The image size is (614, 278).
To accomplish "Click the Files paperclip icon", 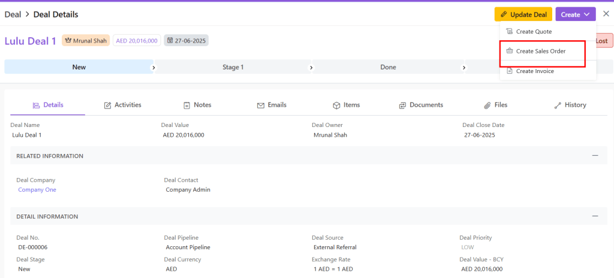I will (487, 105).
